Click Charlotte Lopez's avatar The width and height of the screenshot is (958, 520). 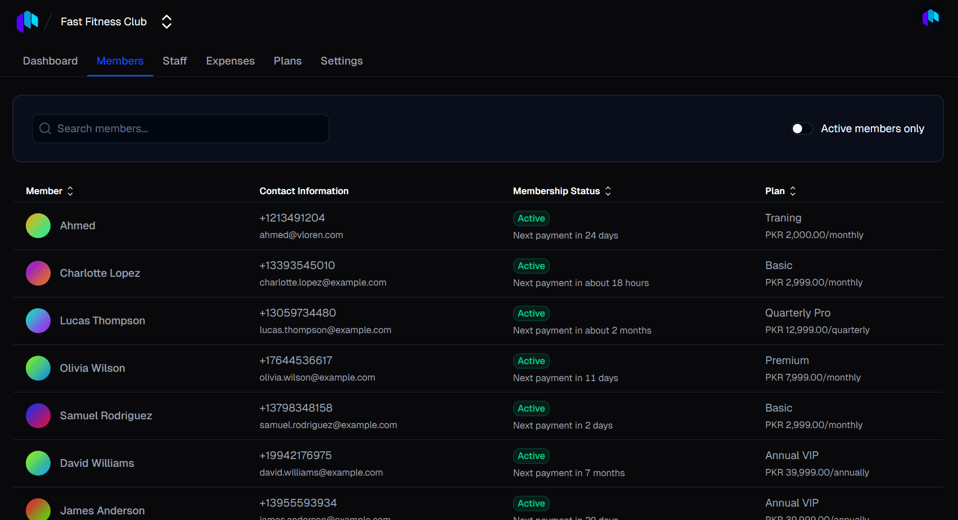[38, 273]
